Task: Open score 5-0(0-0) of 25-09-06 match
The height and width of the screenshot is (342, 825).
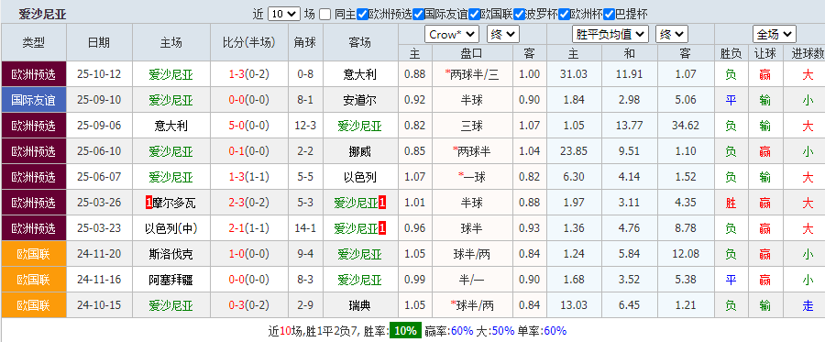Action: 249,127
